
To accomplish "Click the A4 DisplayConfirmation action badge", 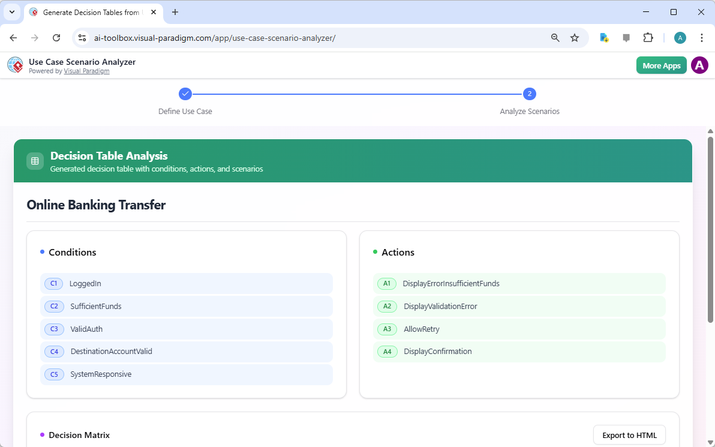I will [387, 352].
